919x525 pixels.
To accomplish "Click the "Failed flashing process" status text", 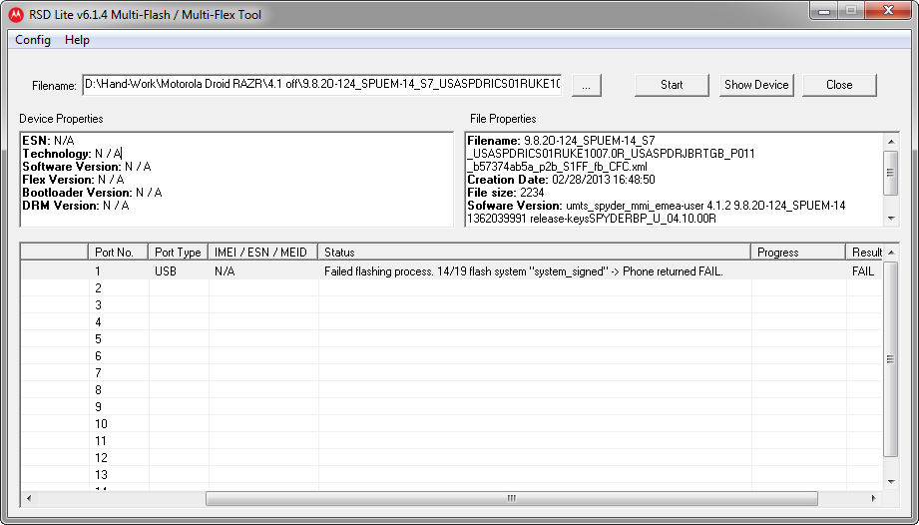I will click(x=524, y=271).
